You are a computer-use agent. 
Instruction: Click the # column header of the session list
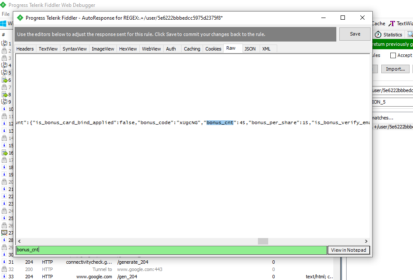pyautogui.click(x=3, y=35)
